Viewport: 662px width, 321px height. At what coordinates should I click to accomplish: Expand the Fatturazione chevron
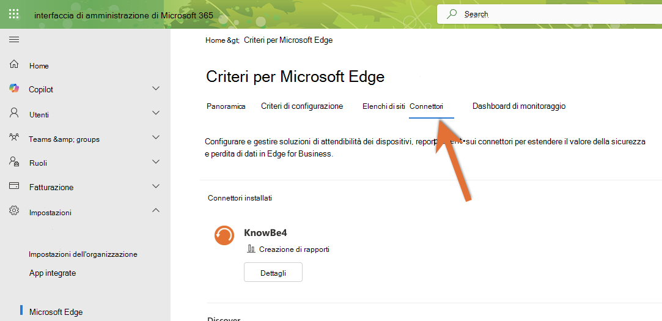(x=156, y=186)
